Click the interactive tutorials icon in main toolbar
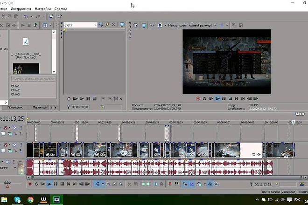 tap(51, 16)
